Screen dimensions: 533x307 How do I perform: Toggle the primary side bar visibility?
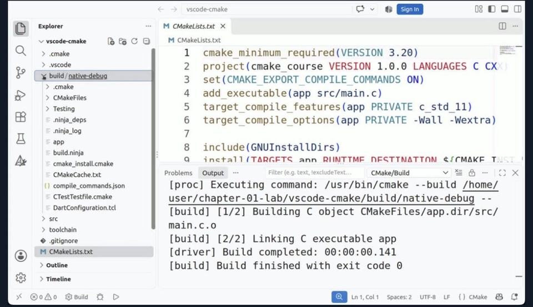[x=491, y=9]
